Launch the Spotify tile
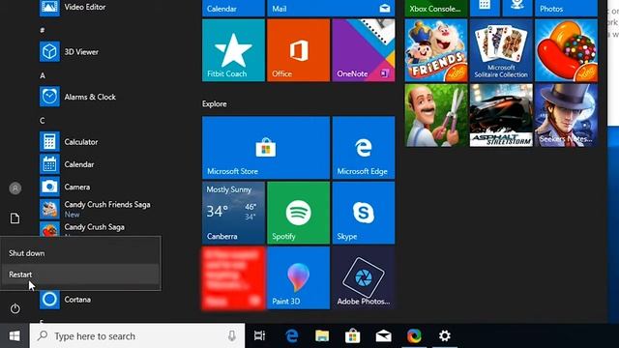This screenshot has height=348, width=619. [299, 213]
